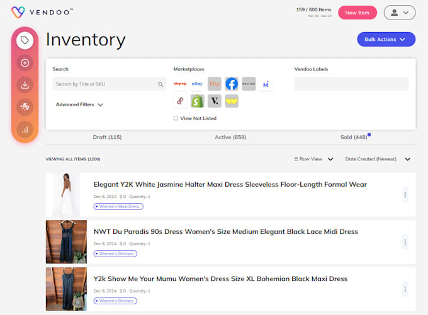This screenshot has height=315, width=428.
Task: Open Row View dropdown
Action: point(313,159)
